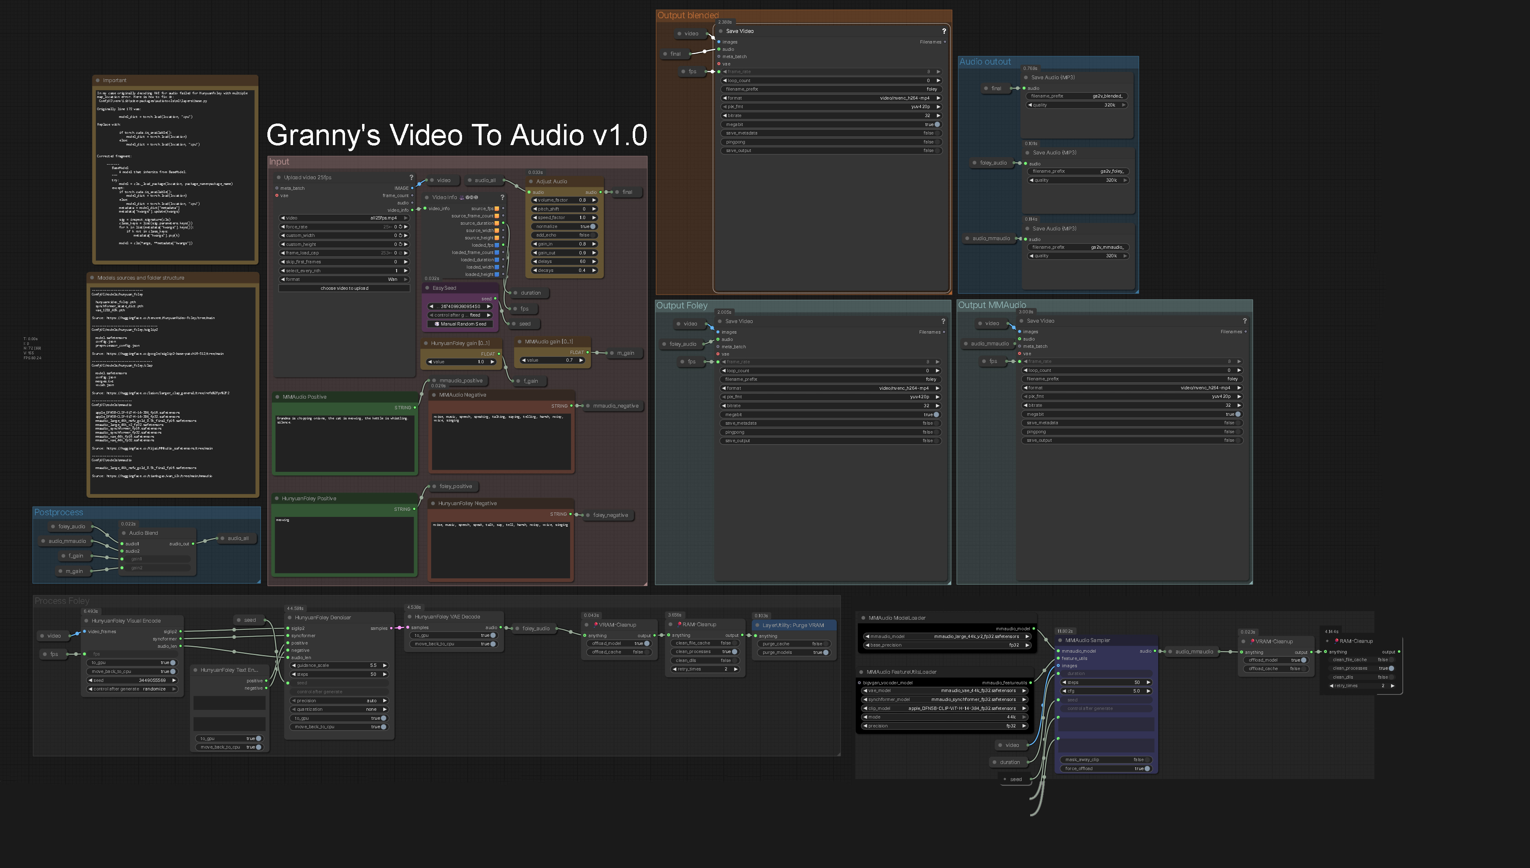Collapse the Audio Blend node dot
The height and width of the screenshot is (868, 1530).
click(124, 533)
